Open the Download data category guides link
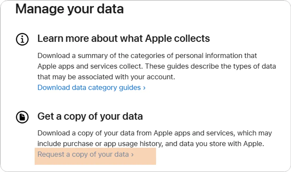Image resolution: width=291 pixels, height=172 pixels. pyautogui.click(x=89, y=87)
